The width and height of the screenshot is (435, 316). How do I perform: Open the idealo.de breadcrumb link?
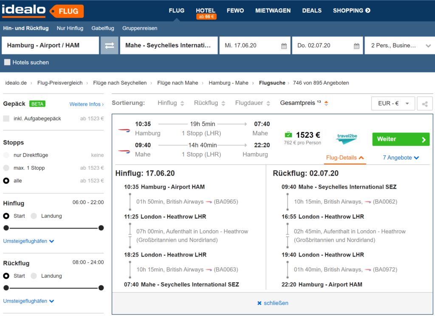point(16,83)
